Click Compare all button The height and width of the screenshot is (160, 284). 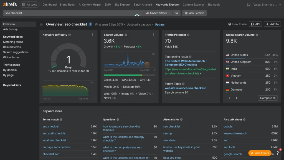(268, 98)
